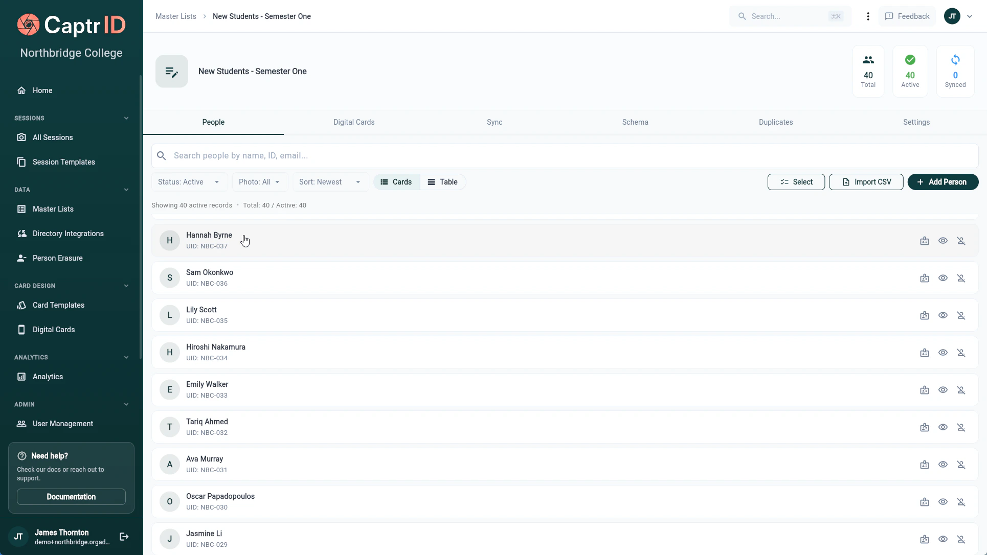Toggle the eye icon for Tariq Ahmed

coord(943,427)
